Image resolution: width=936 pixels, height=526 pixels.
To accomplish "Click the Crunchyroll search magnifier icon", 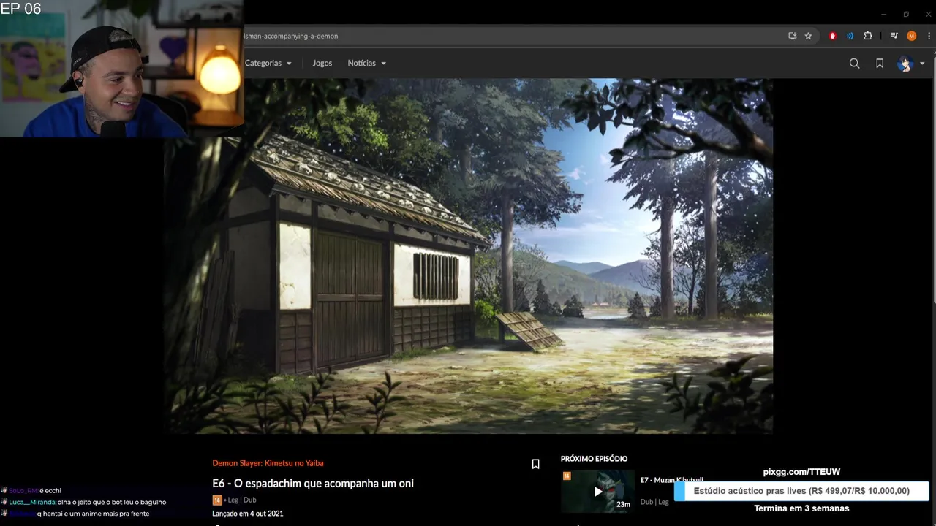I will point(854,64).
